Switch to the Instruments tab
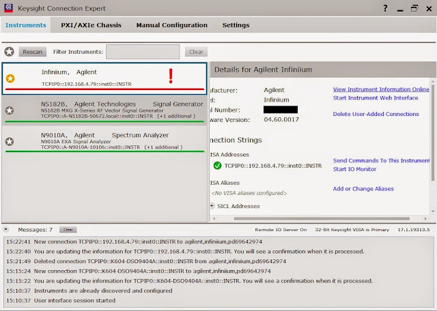 (x=26, y=25)
